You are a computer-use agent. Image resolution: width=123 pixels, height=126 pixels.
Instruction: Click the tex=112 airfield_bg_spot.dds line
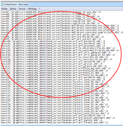point(56,68)
